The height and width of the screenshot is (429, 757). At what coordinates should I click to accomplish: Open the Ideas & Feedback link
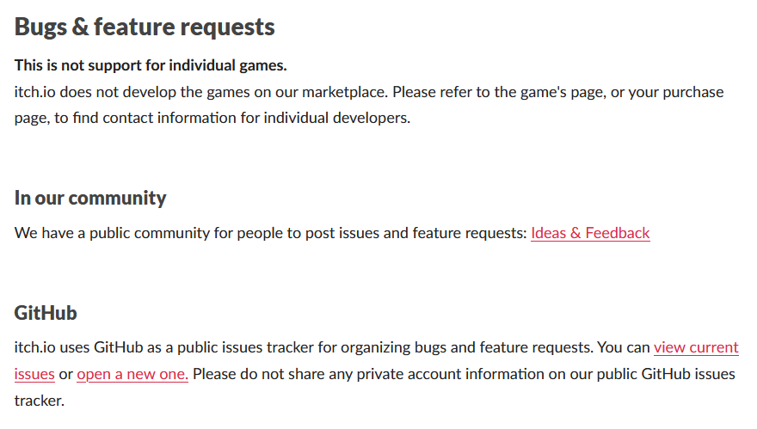590,233
